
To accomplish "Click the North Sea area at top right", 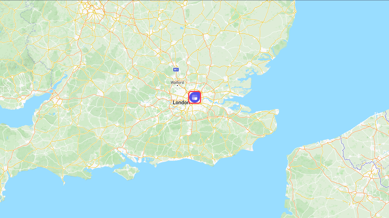I will (340, 54).
